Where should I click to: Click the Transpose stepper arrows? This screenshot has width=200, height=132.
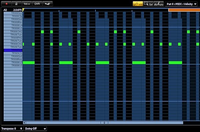click(x=21, y=129)
